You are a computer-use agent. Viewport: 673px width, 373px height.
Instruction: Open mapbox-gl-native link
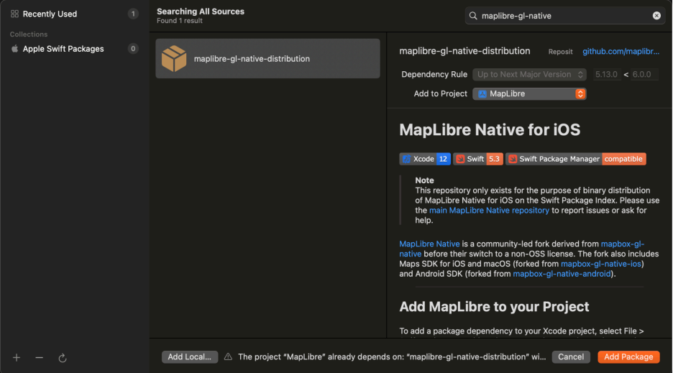623,244
